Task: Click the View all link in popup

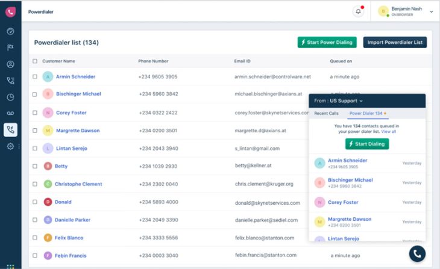Action: (389, 131)
